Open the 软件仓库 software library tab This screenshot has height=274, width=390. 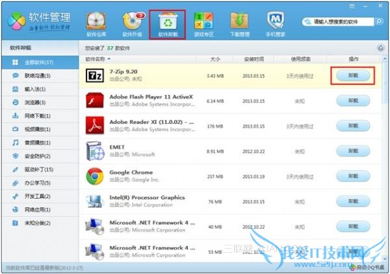96,24
